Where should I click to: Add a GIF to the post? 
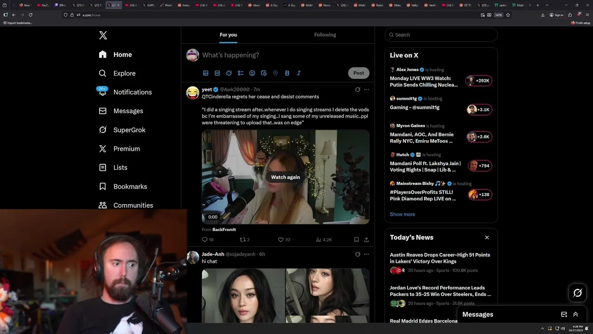(217, 73)
